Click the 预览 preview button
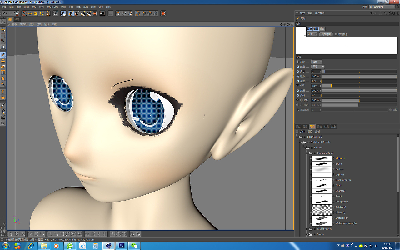The width and height of the screenshot is (400, 250). pyautogui.click(x=309, y=29)
